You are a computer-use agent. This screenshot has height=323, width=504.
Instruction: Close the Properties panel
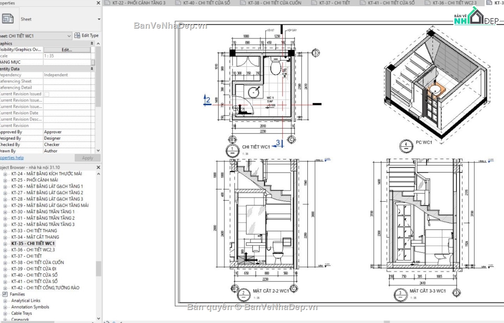click(98, 3)
